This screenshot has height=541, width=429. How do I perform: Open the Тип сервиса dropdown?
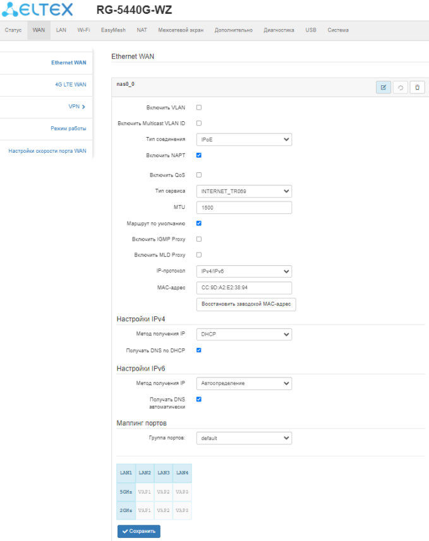pyautogui.click(x=244, y=191)
